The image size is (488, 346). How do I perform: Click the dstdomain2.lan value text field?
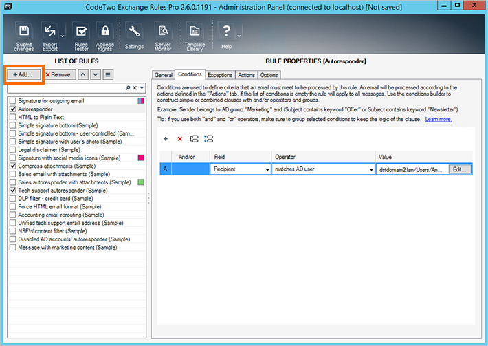(412, 169)
